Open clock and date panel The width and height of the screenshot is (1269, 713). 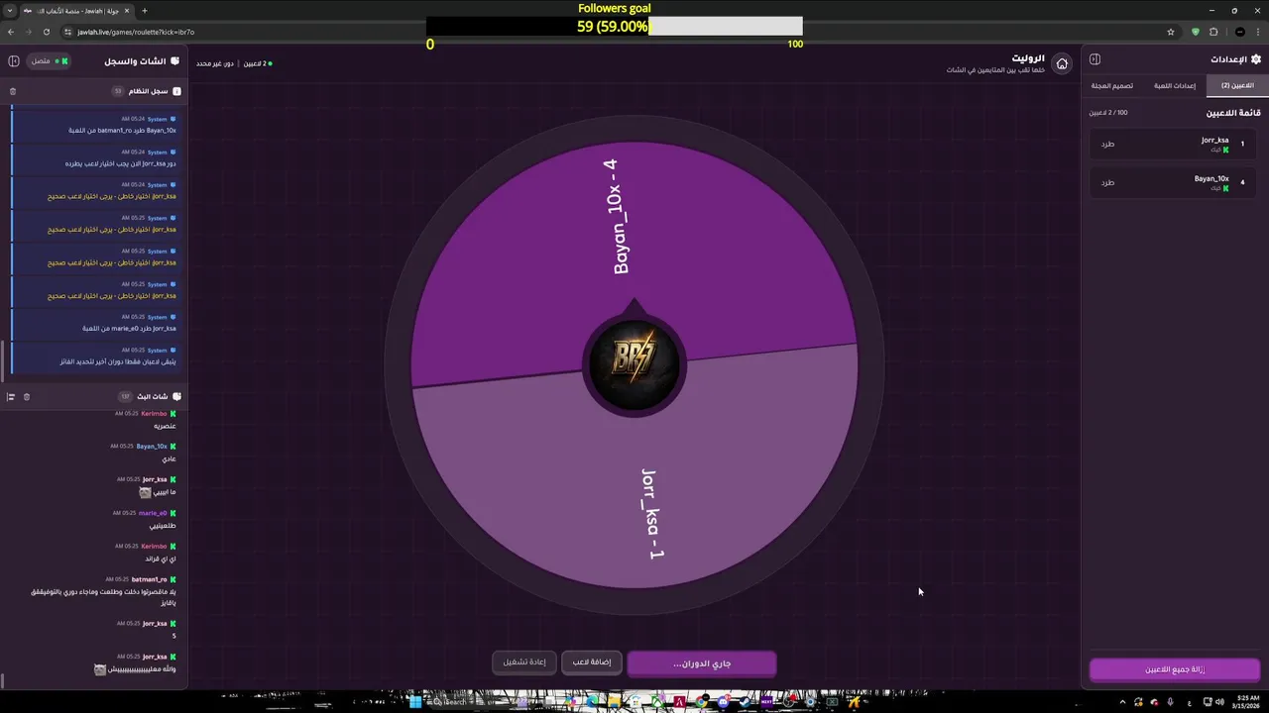pyautogui.click(x=1248, y=702)
